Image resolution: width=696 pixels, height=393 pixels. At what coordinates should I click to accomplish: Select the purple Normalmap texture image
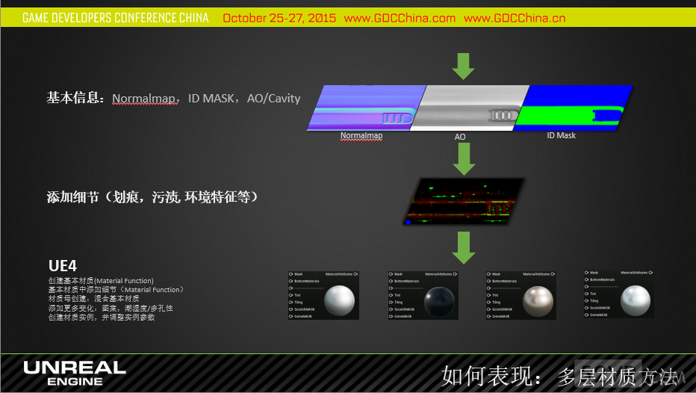click(x=367, y=108)
